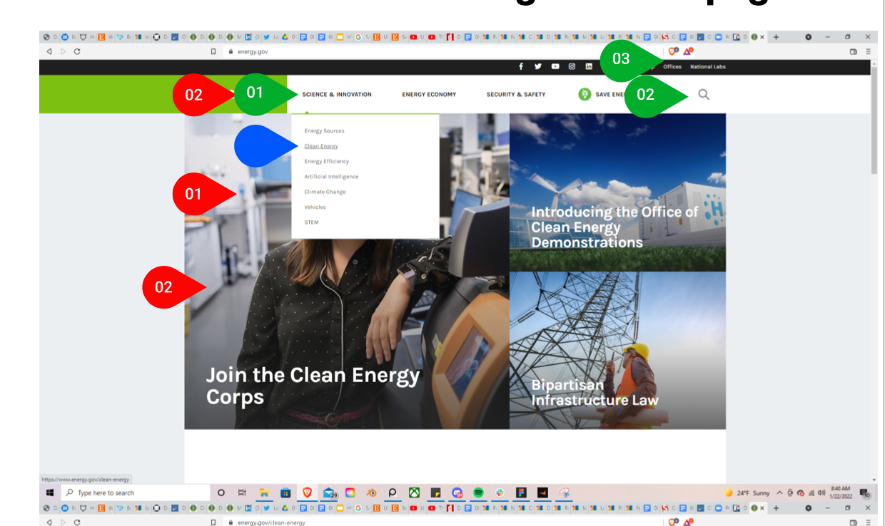Image resolution: width=885 pixels, height=526 pixels.
Task: Open the Science & Innovation menu
Action: pos(337,95)
